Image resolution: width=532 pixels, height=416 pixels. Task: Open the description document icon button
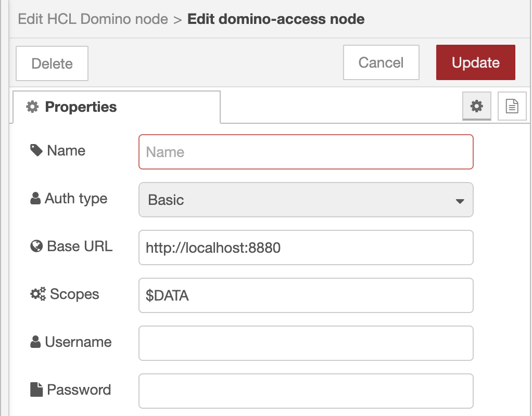click(512, 107)
